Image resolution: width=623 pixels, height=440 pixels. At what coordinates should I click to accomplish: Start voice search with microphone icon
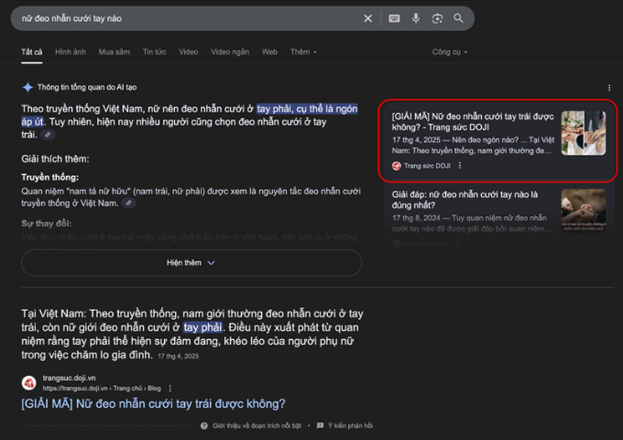[416, 18]
